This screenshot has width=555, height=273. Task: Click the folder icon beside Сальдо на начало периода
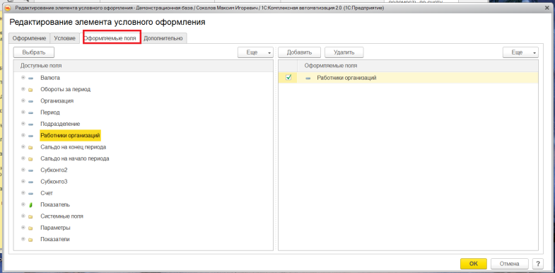30,159
